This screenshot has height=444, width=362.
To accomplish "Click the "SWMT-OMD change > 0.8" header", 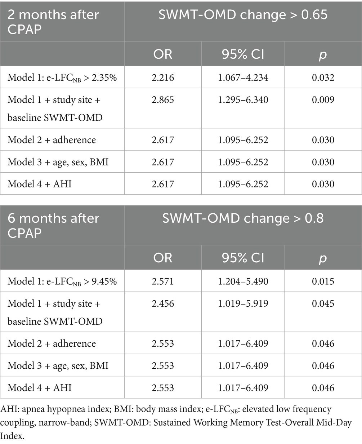I will point(243,219).
